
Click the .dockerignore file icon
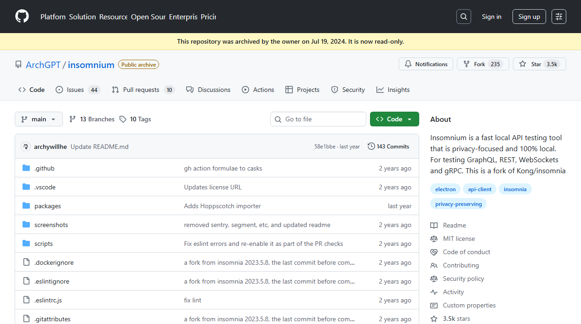pos(26,262)
